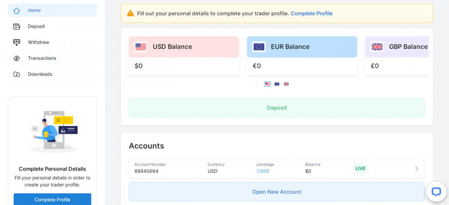Click the Transactions icon in sidebar
Viewport: 449px width, 205px height.
coord(16,58)
